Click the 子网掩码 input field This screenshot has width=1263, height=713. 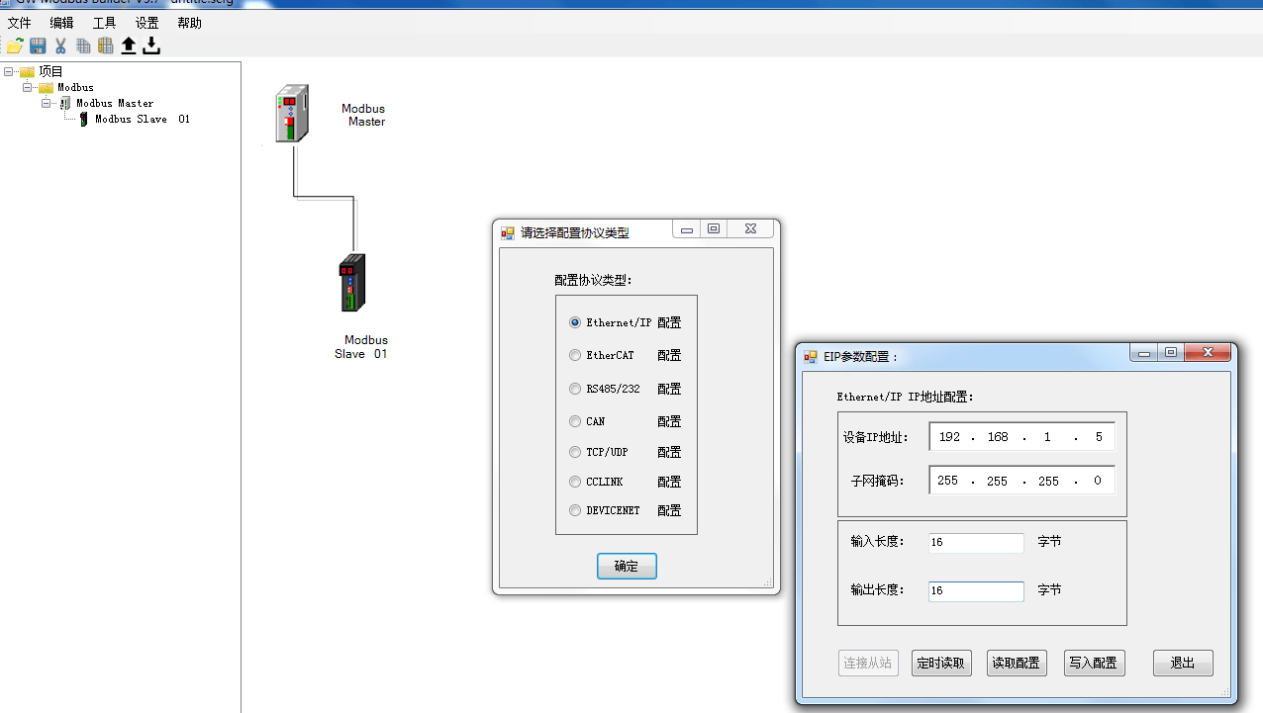click(x=1021, y=481)
